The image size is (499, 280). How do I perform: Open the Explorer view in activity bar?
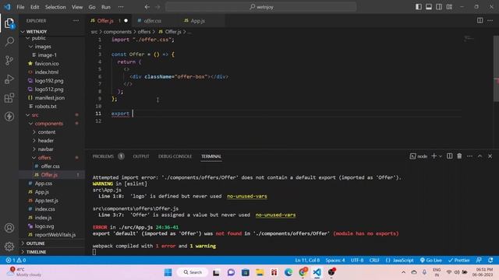tap(9, 23)
